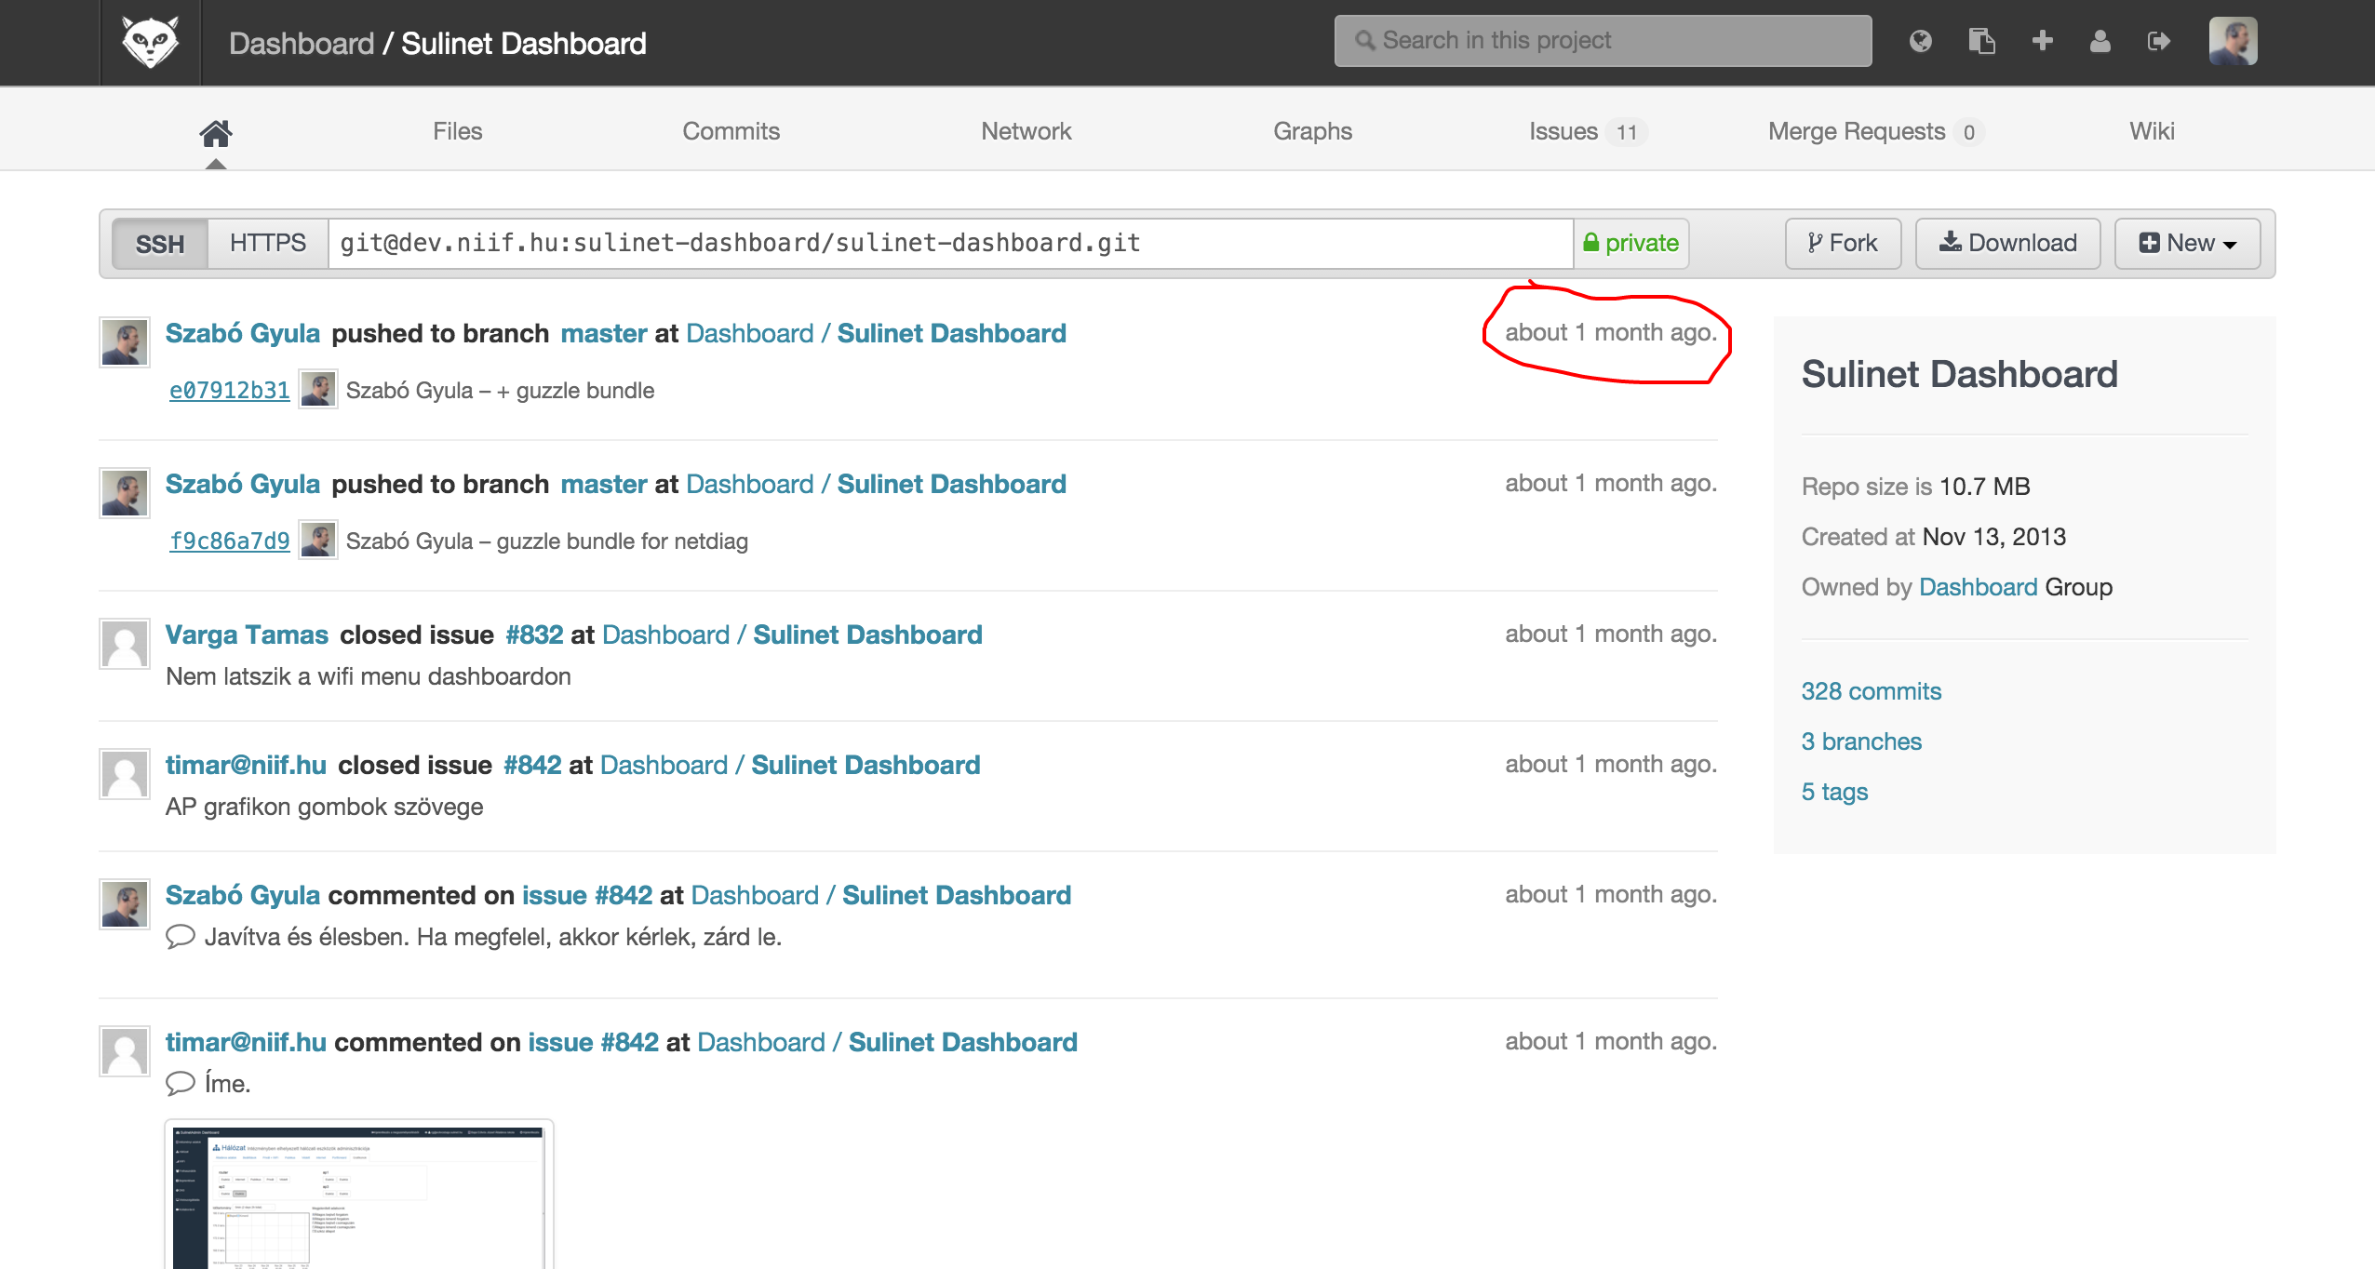Expand the New dropdown menu
The image size is (2375, 1269).
coord(2187,244)
